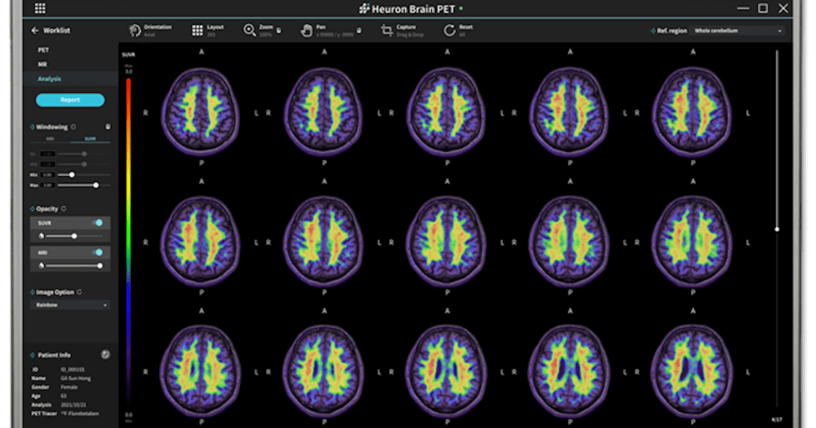This screenshot has width=816, height=428.
Task: Activate the Pan hand tool
Action: [x=306, y=29]
